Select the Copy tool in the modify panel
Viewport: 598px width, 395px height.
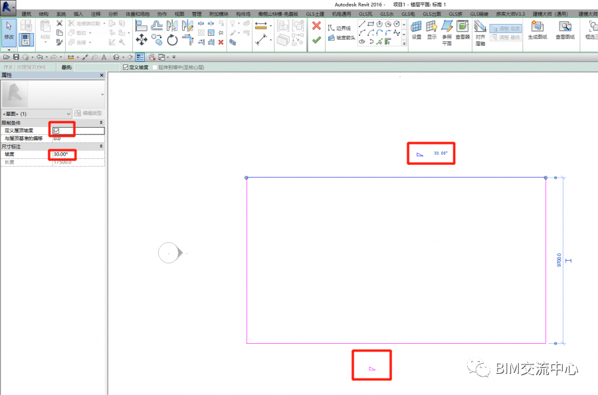tap(156, 40)
